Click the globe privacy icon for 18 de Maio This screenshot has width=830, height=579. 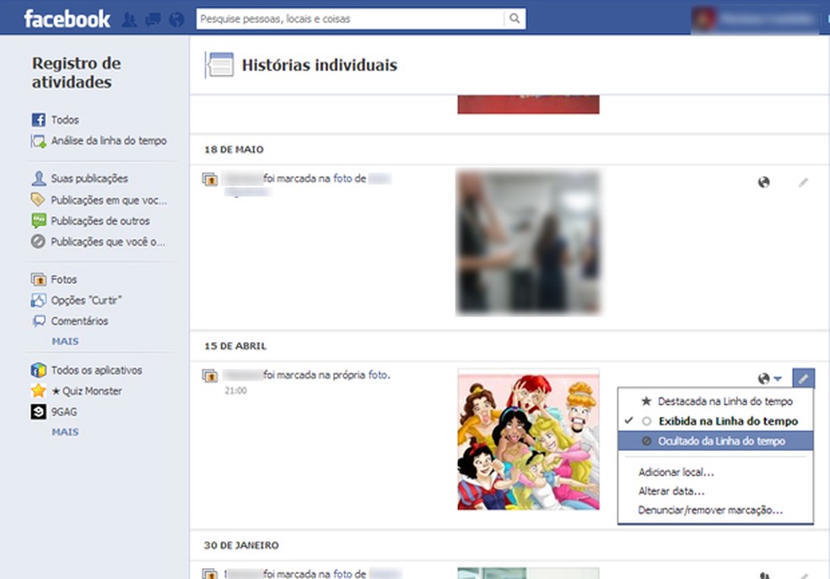click(x=764, y=182)
